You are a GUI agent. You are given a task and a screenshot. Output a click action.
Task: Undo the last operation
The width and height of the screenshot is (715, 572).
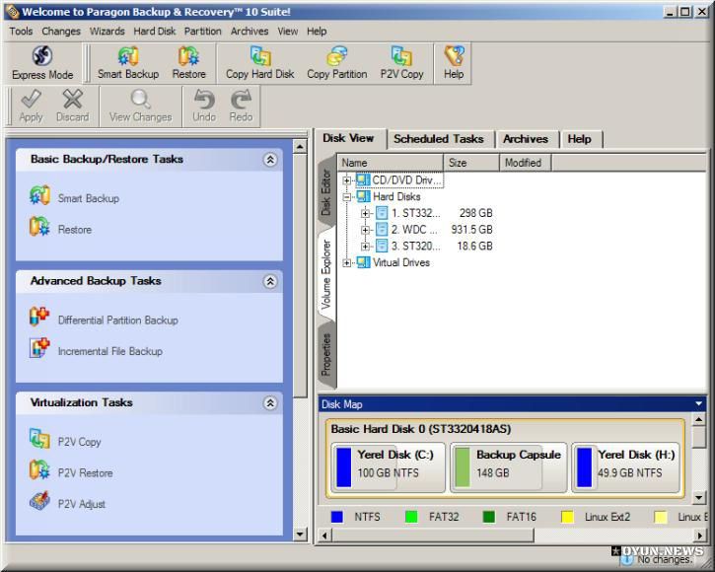click(204, 106)
